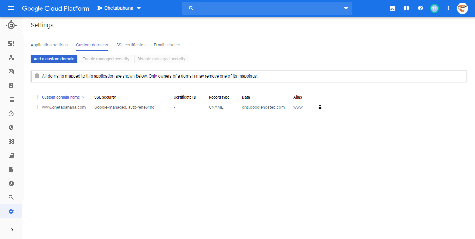Focus the top search input field
Image resolution: width=475 pixels, height=239 pixels.
(267, 8)
